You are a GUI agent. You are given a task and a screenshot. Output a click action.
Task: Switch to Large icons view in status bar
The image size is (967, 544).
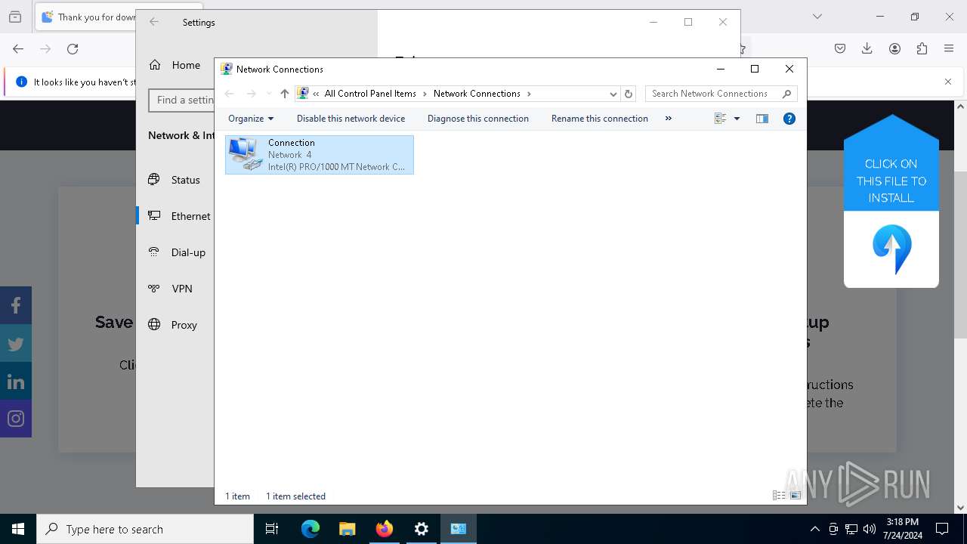(x=796, y=496)
